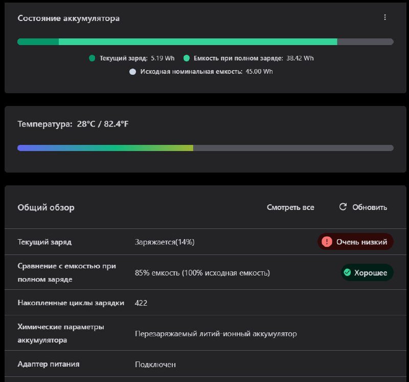Image resolution: width=409 pixels, height=382 pixels.
Task: Select the Общий обзор section header
Action: coord(46,207)
